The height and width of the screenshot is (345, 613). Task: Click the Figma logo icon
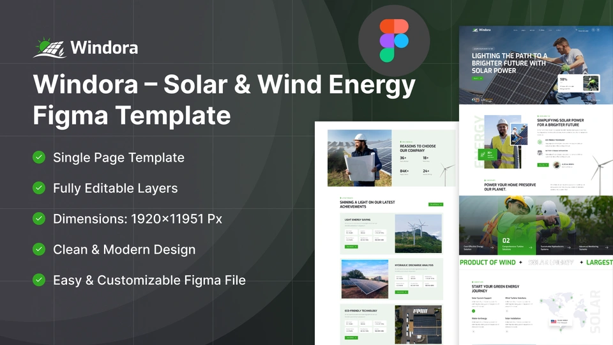pyautogui.click(x=394, y=40)
